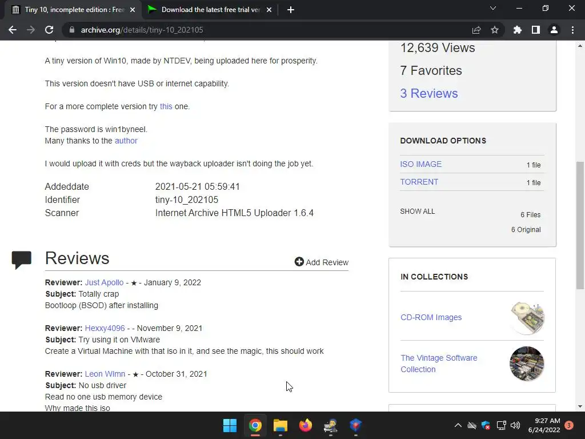Viewport: 585px width, 439px height.
Task: Reload the archive.org page
Action: coord(49,30)
